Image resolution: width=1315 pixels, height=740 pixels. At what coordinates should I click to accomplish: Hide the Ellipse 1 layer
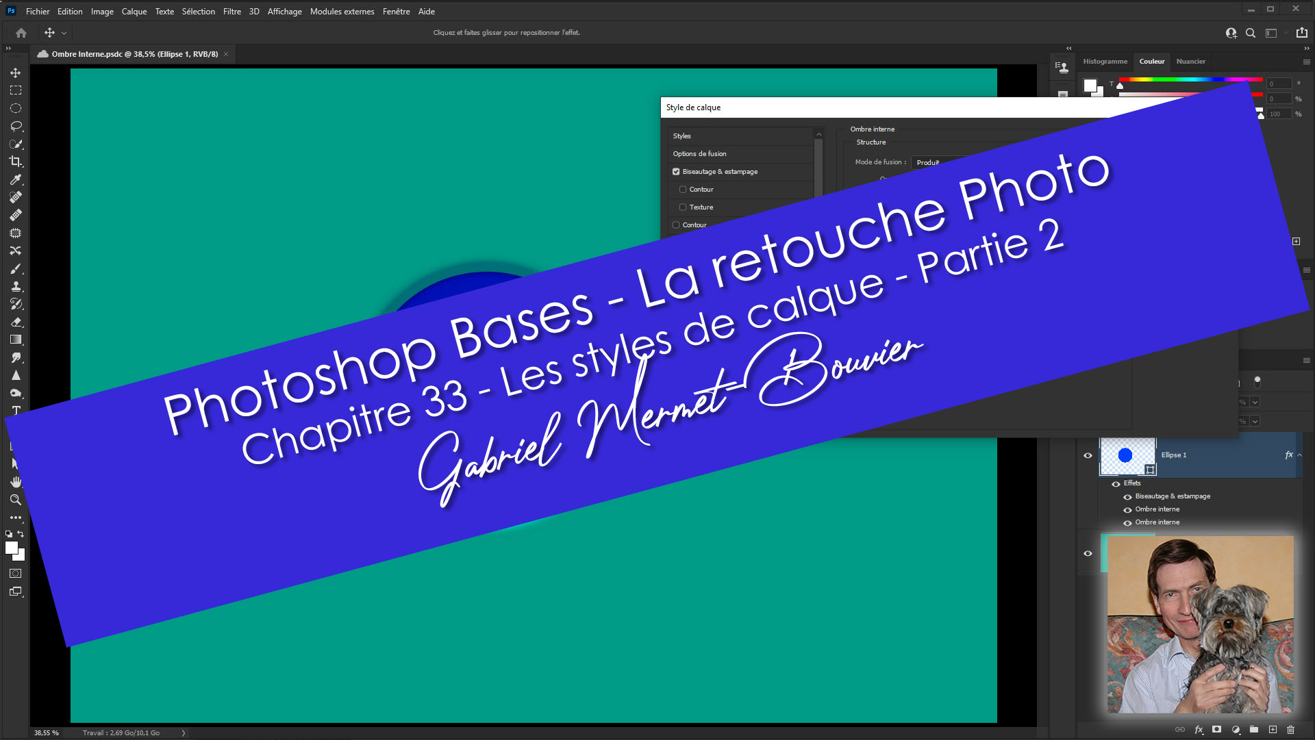pyautogui.click(x=1088, y=455)
